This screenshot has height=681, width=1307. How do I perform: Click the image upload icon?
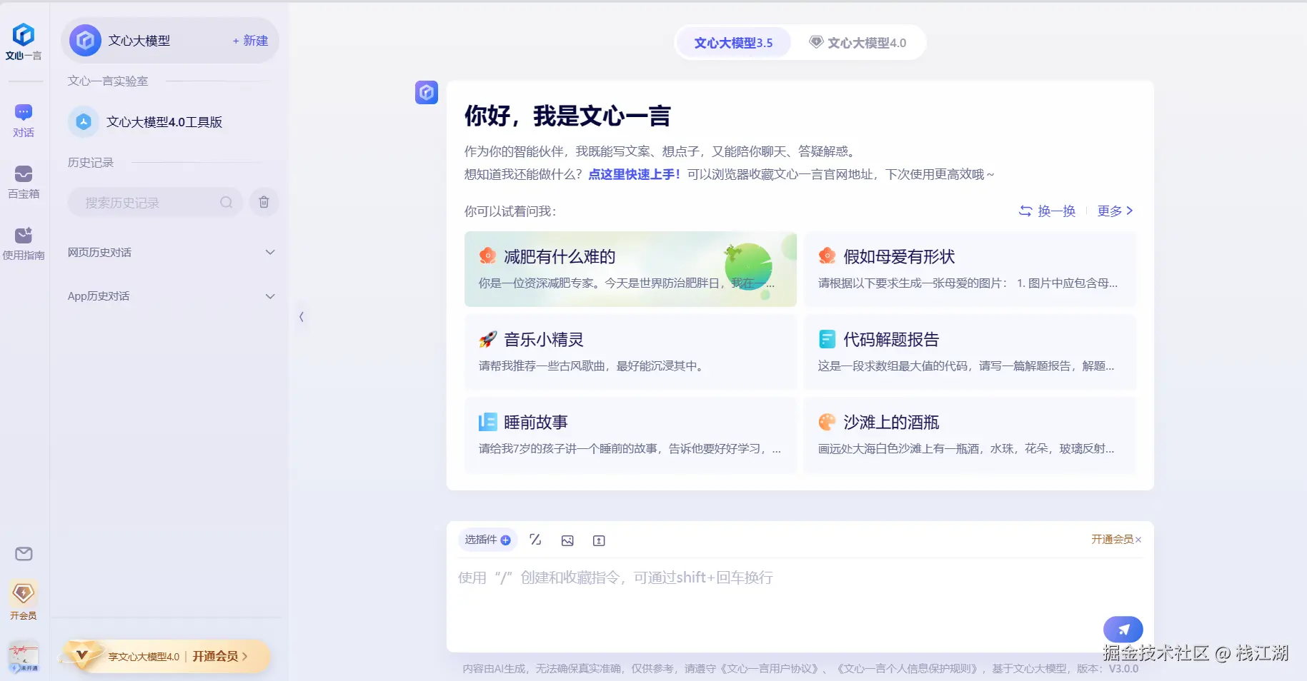point(567,540)
